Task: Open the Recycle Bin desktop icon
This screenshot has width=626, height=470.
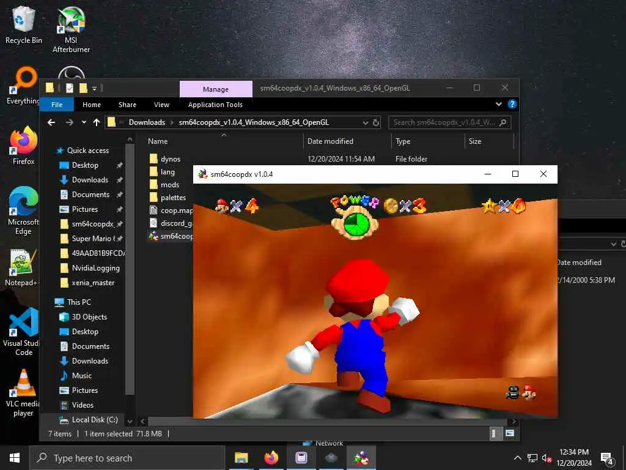Action: coord(23,24)
